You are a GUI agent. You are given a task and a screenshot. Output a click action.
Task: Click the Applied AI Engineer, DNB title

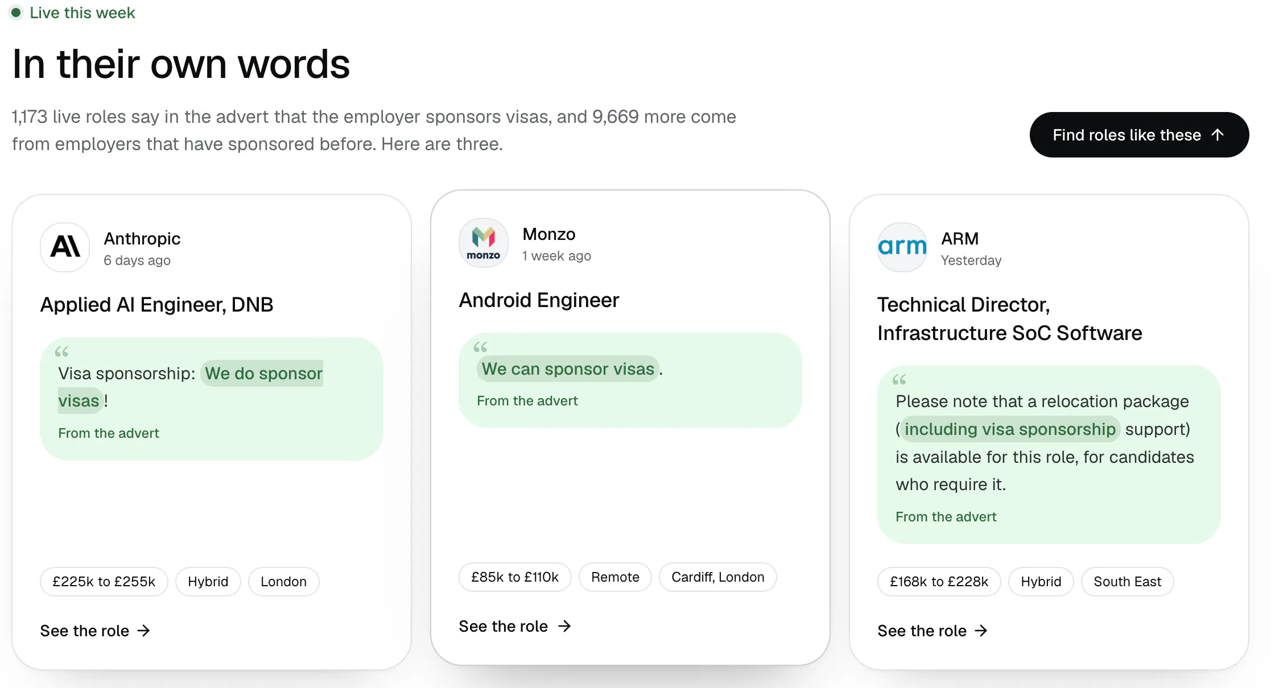(157, 305)
